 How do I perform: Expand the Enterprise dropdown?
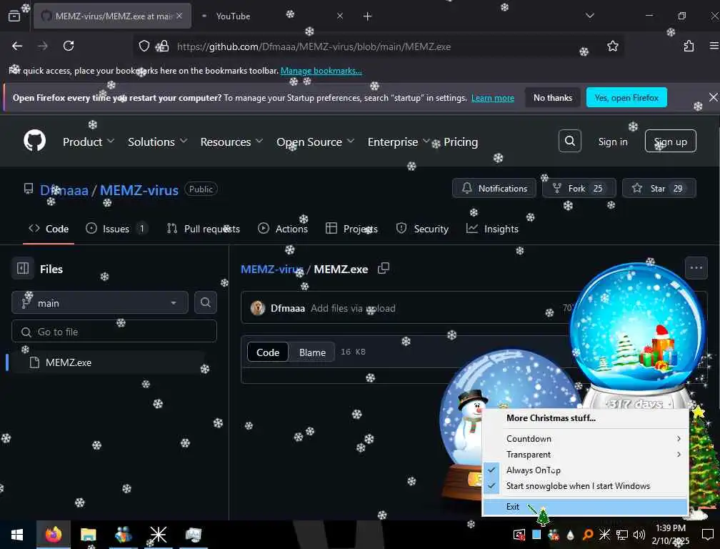coord(399,142)
